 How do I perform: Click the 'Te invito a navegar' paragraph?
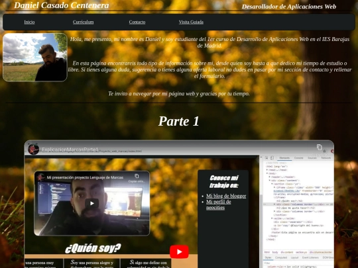click(179, 94)
